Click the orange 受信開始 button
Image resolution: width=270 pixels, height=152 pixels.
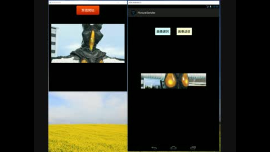click(x=88, y=10)
